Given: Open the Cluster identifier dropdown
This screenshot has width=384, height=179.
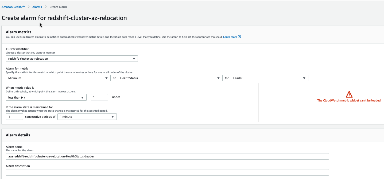Looking at the screenshot, I should [72, 59].
